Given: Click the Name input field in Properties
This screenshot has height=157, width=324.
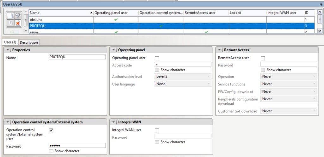Looking at the screenshot, I should (x=77, y=57).
